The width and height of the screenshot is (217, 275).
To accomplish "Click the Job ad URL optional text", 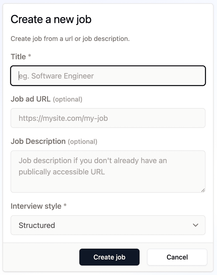I will click(x=68, y=99).
